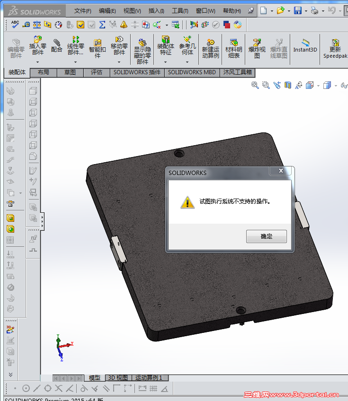Click the 3D sketch icon in left toolbar

[10, 330]
